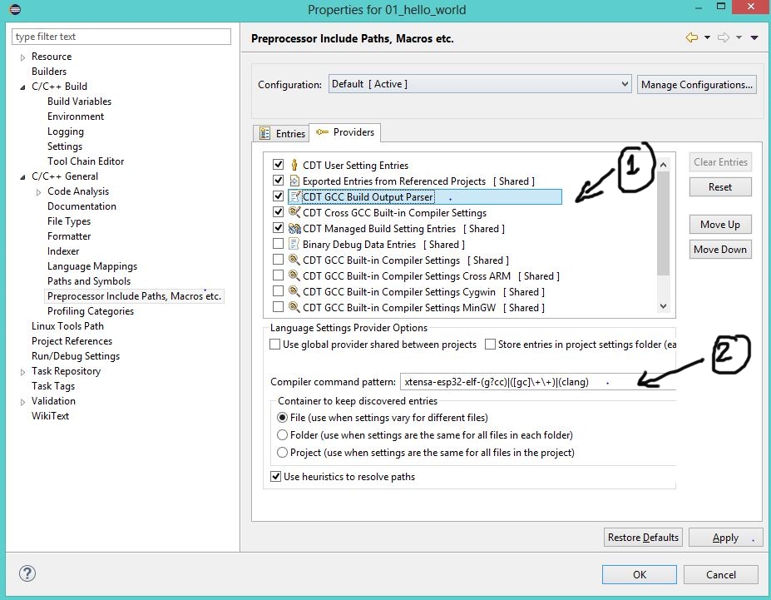Expand the Code Analysis tree node
Image resolution: width=771 pixels, height=600 pixels.
pyautogui.click(x=38, y=192)
